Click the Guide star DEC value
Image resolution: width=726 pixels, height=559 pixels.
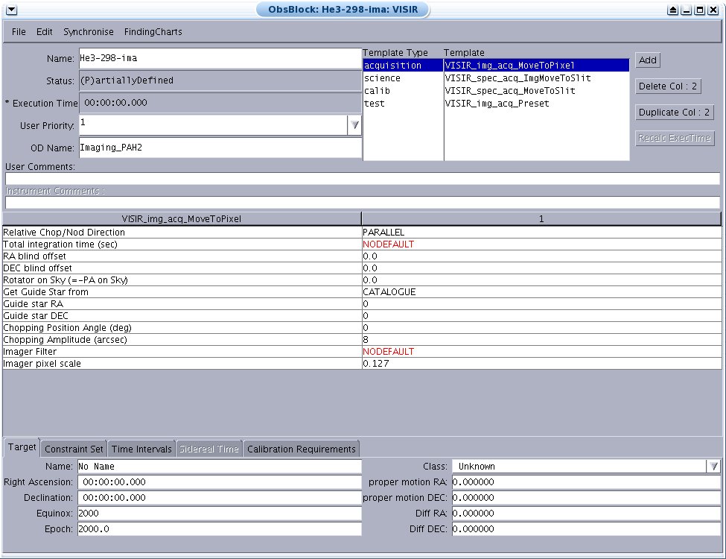point(541,316)
